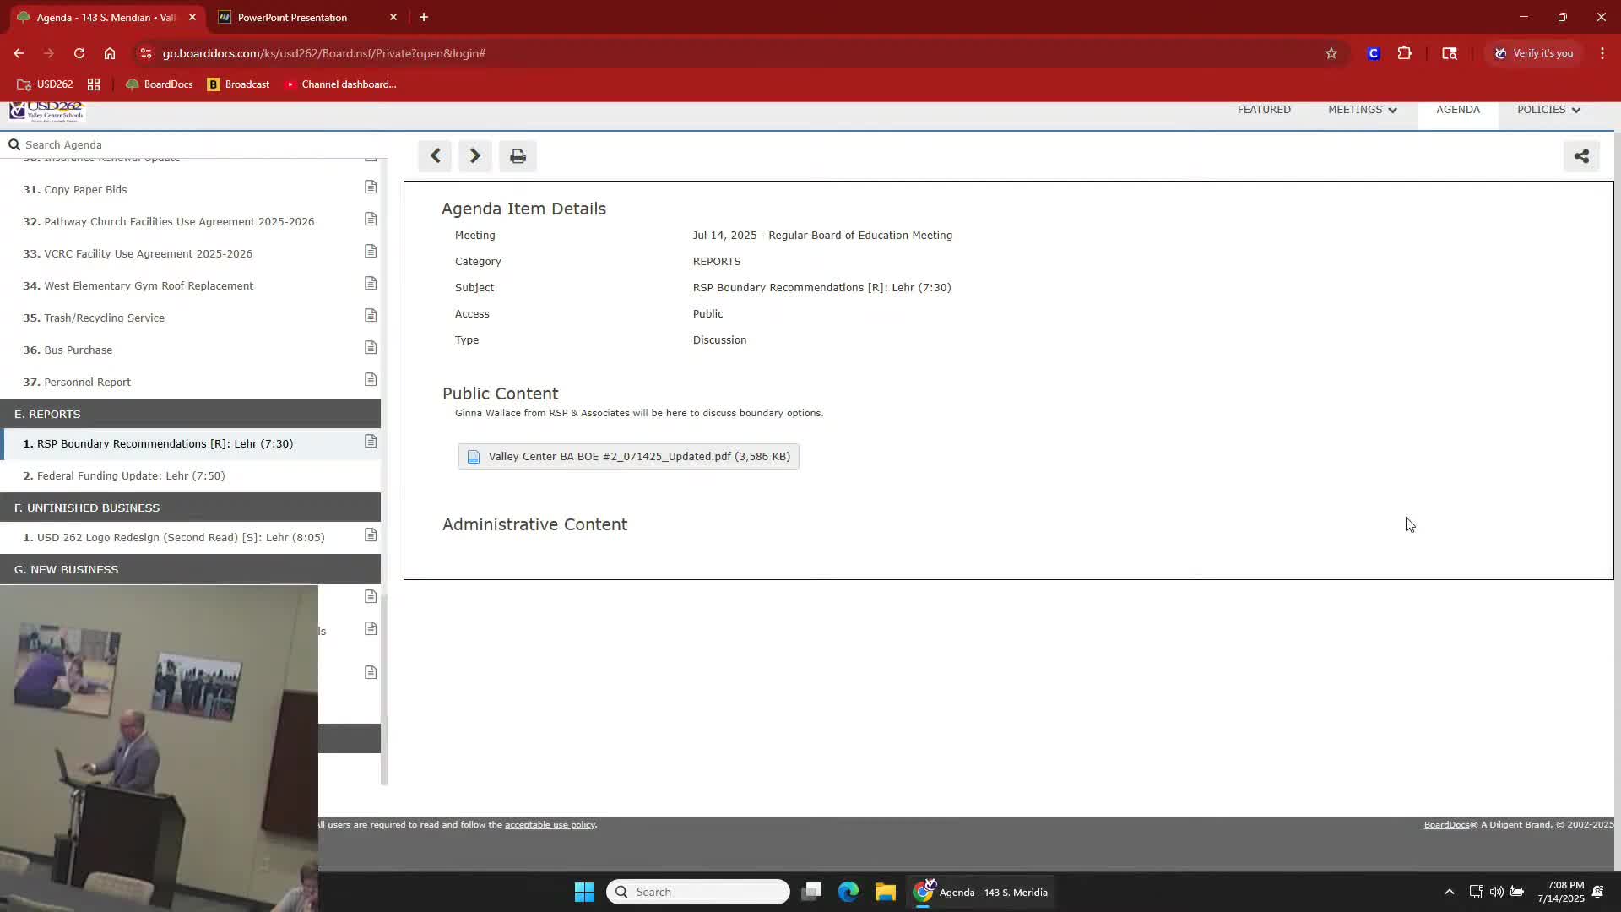Open File Explorer from the taskbar

[885, 892]
